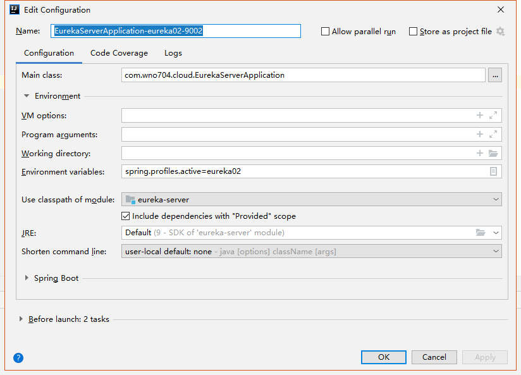This screenshot has height=375, width=521.
Task: Click the gear icon beside Store as project file
Action: 501,32
